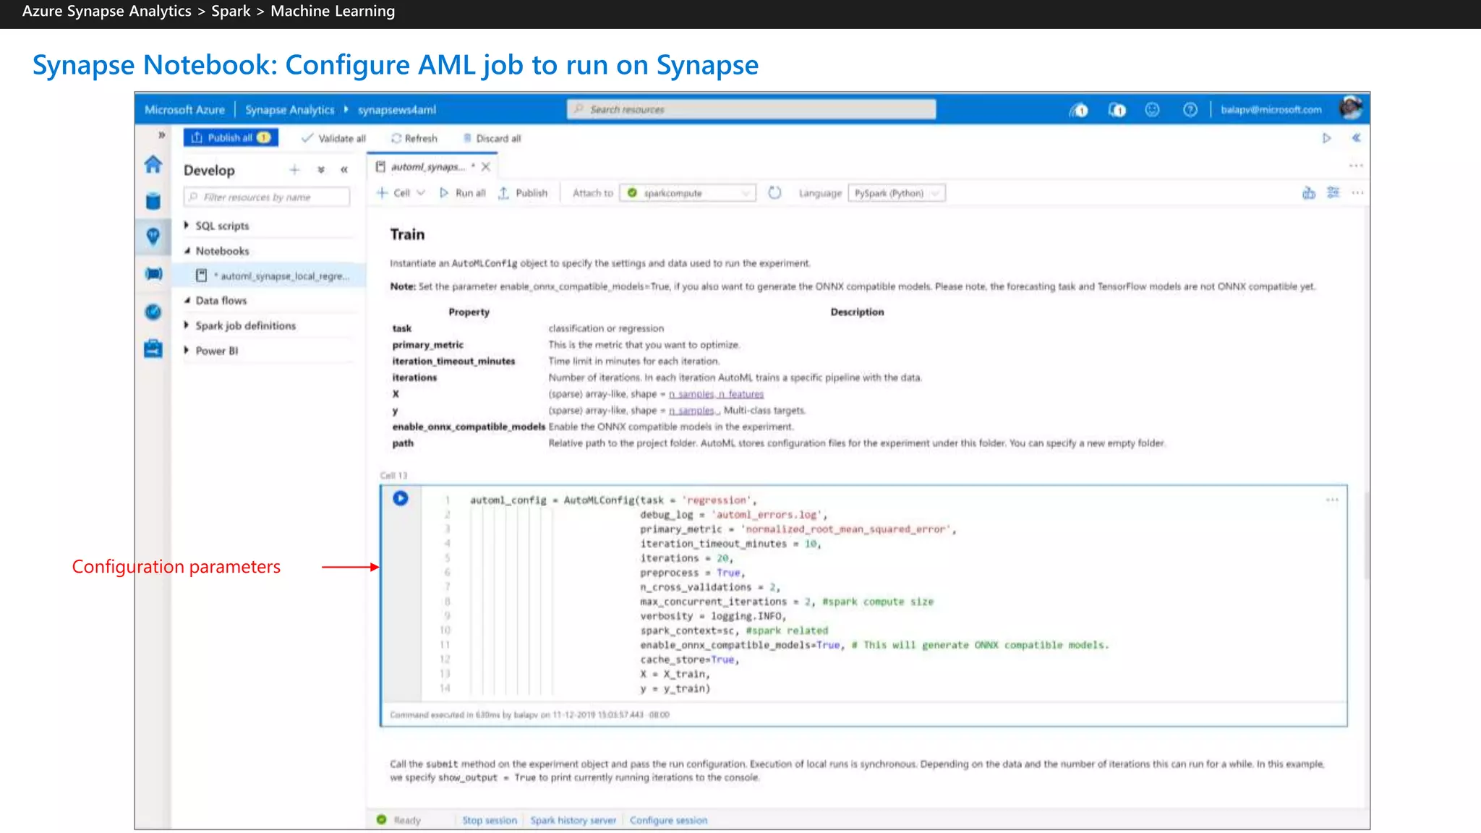Click the run play icon top right
Viewport: 1481px width, 833px height.
click(1327, 138)
